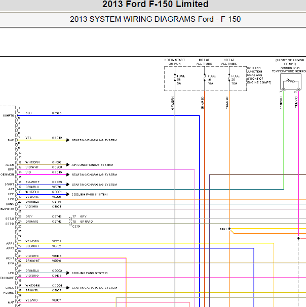Click the SST-U pin label
This screenshot has height=307, width=306.
tap(10, 219)
